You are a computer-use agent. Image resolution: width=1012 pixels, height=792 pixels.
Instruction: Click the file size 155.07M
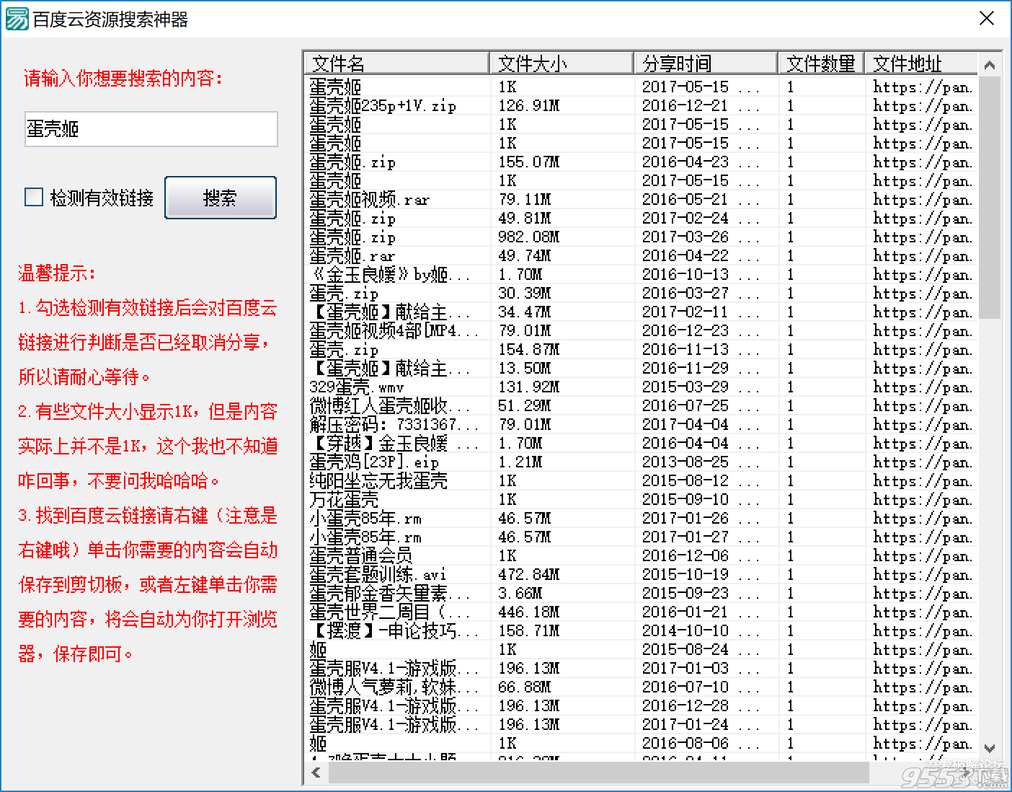point(528,162)
